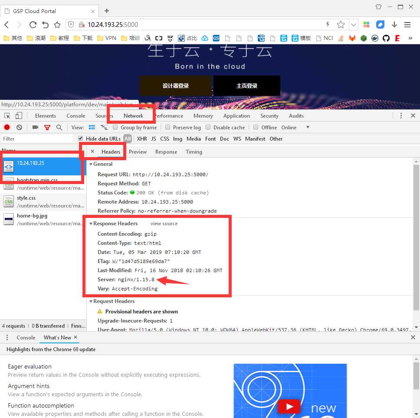
Task: Open the Elements panel tab
Action: tap(46, 116)
